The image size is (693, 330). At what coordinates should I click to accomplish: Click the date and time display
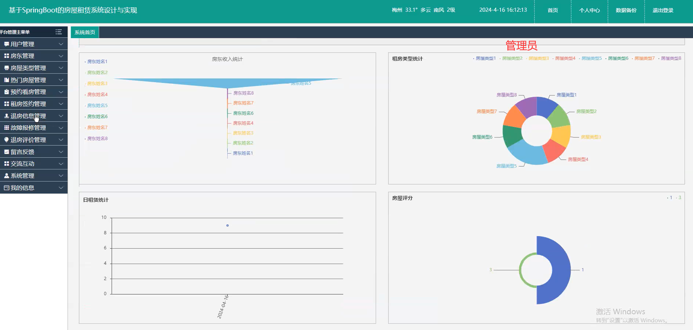[x=503, y=10]
